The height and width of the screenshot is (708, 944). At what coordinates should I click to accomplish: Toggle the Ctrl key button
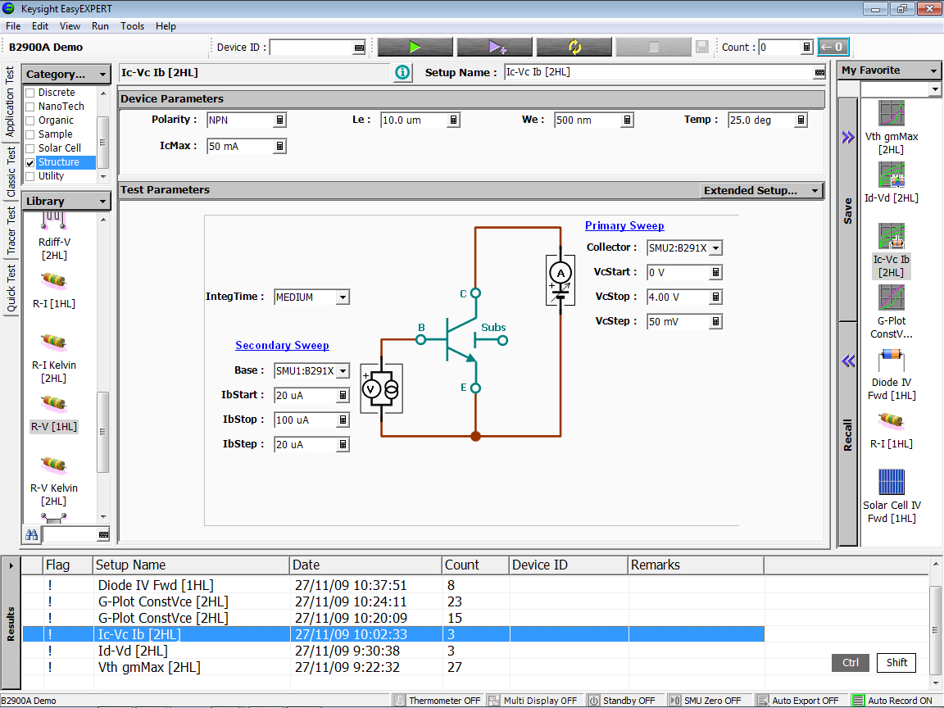[x=850, y=663]
